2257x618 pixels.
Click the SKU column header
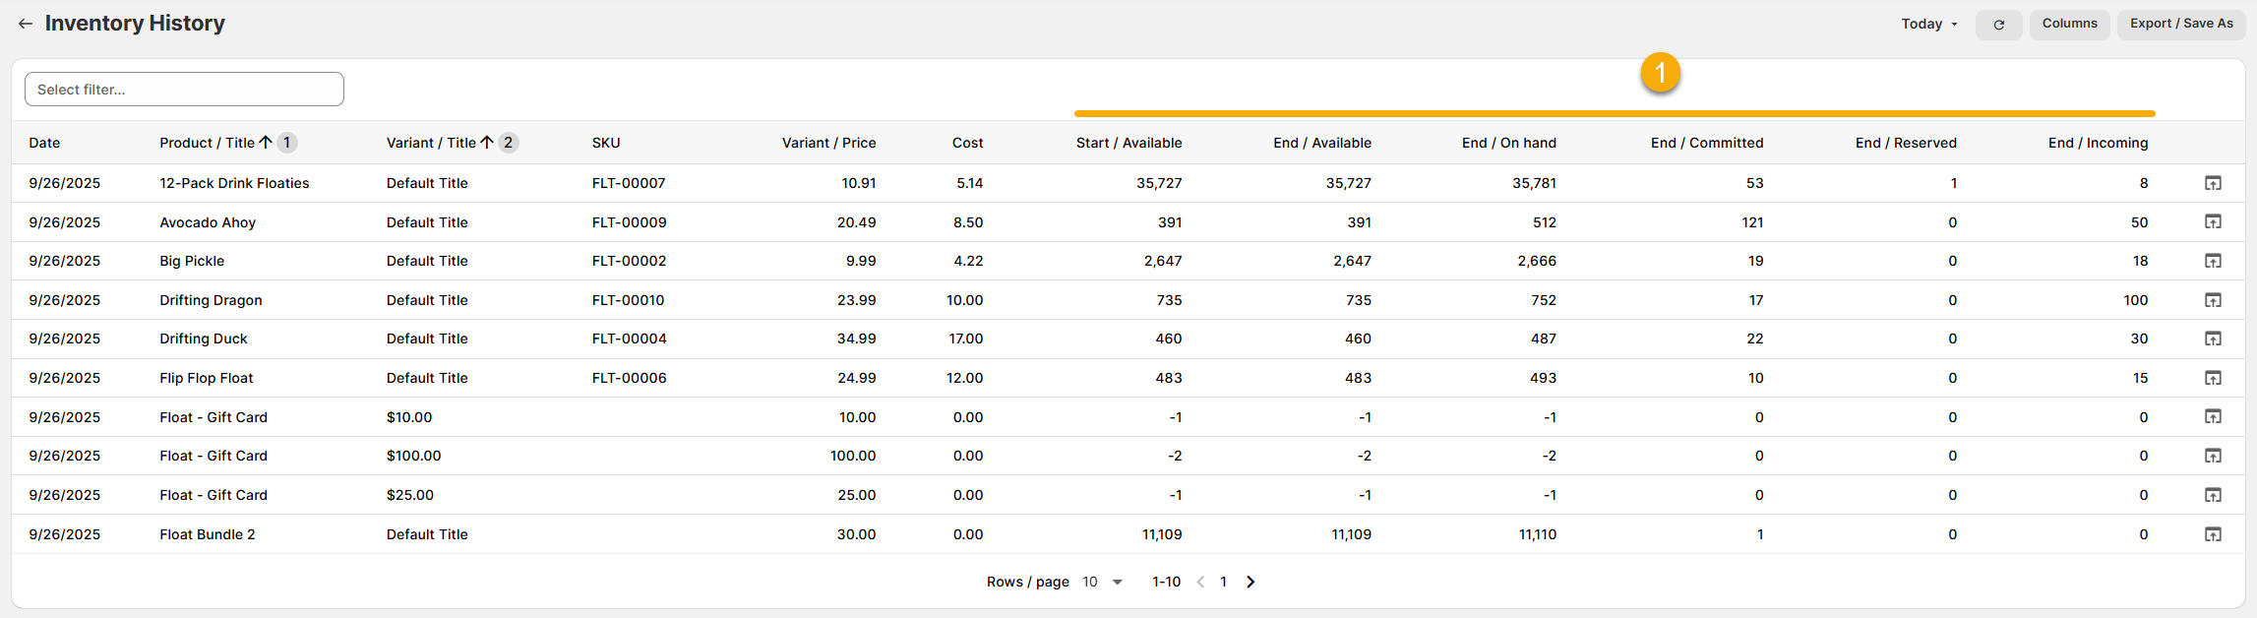606,143
